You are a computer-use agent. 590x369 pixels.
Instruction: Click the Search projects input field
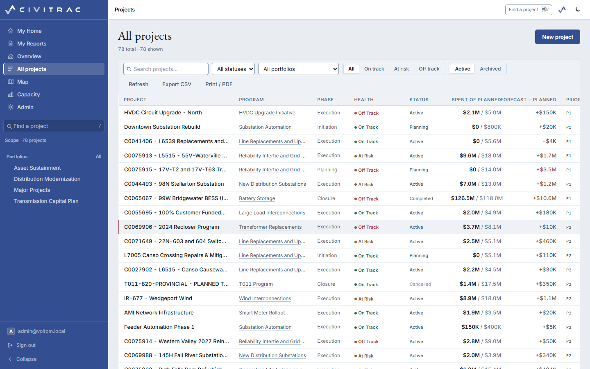click(166, 69)
